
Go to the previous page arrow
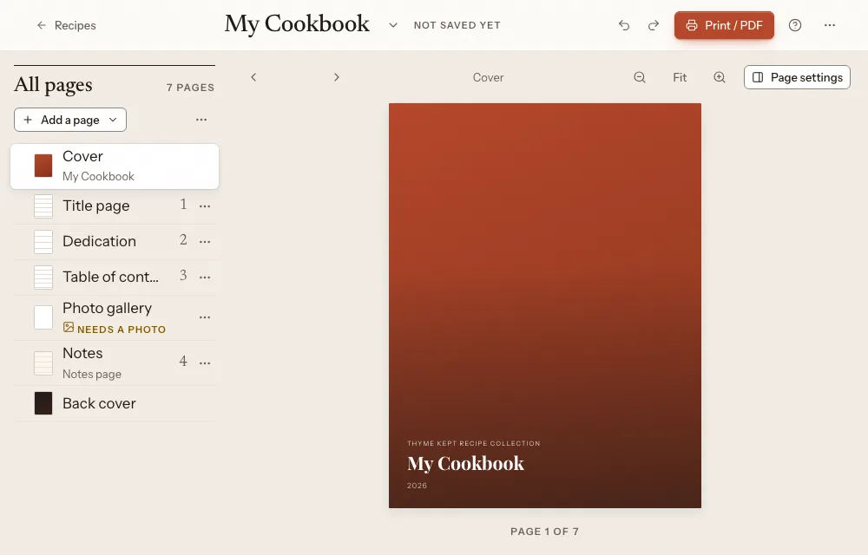click(x=253, y=77)
